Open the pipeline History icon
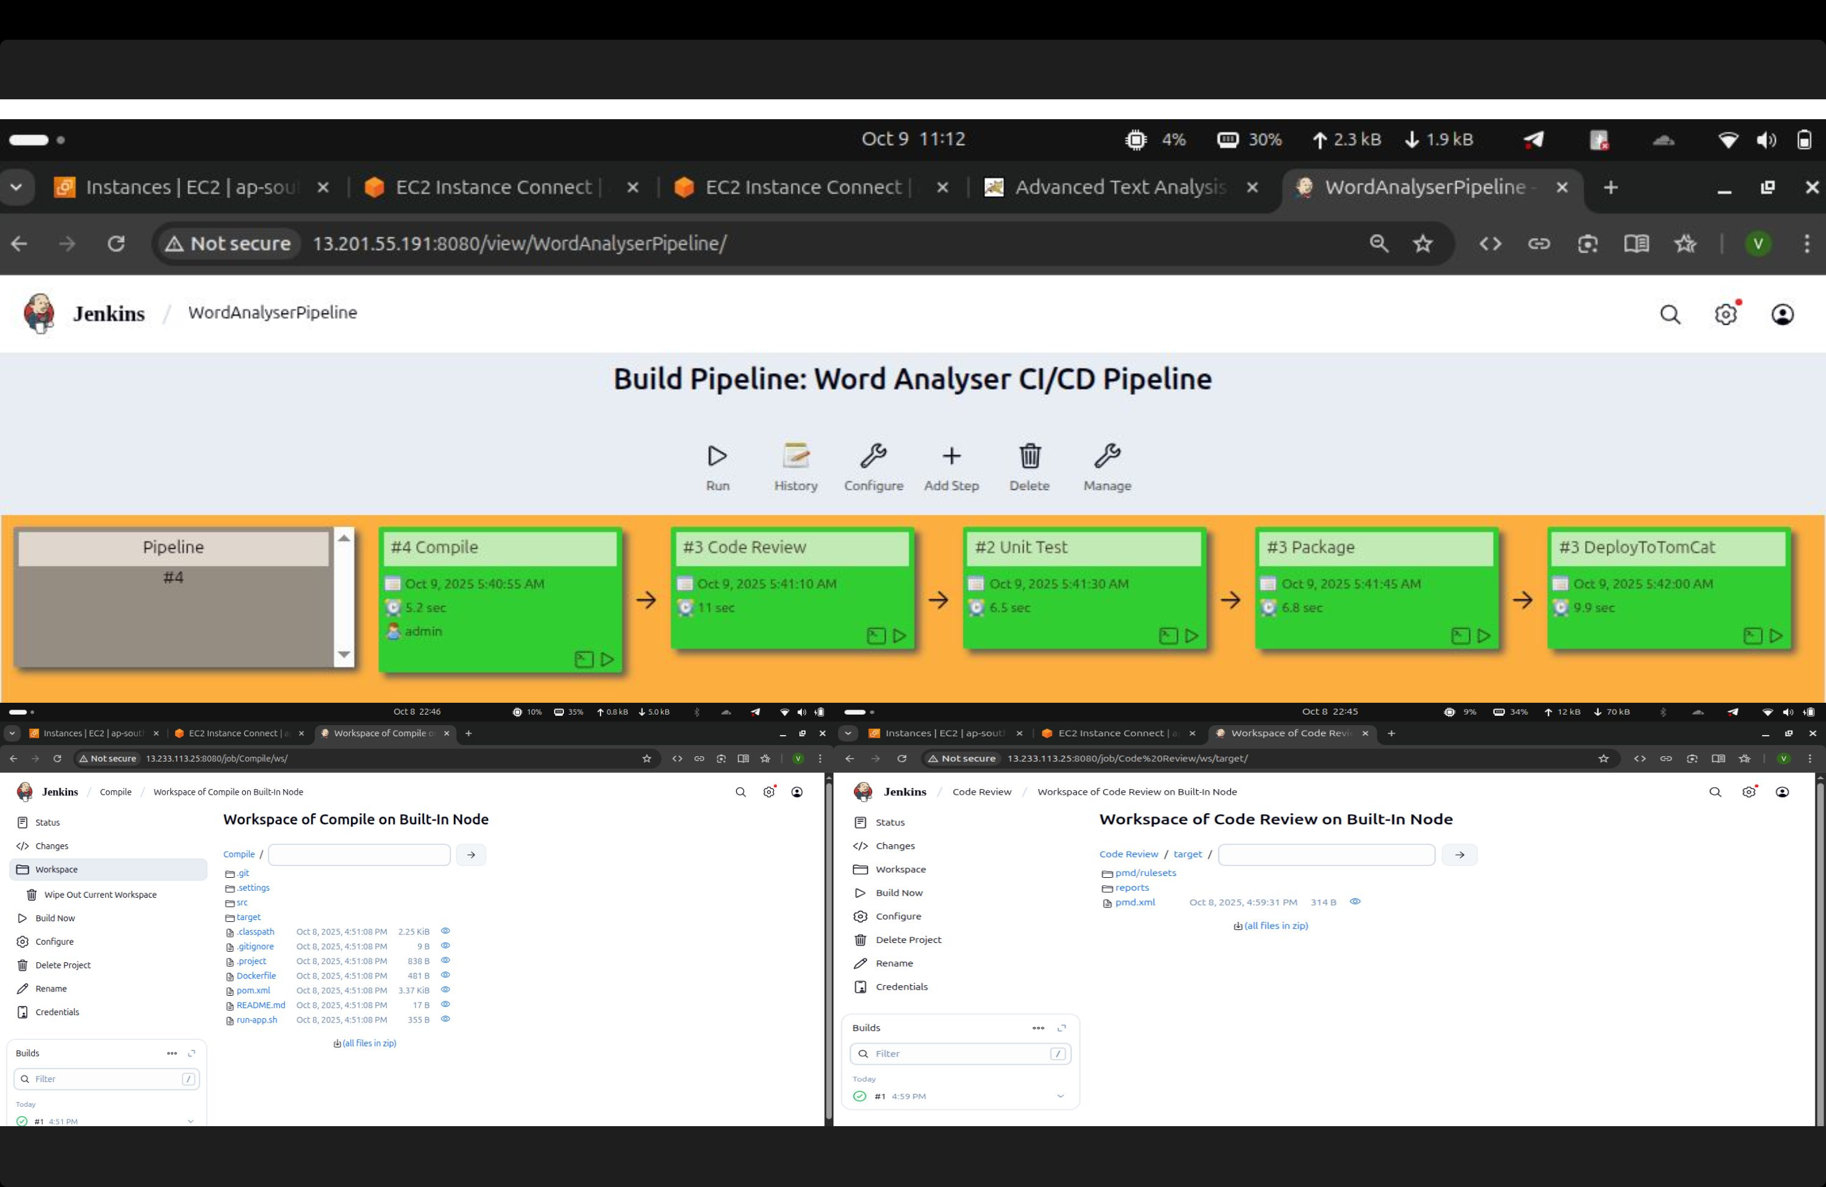1826x1187 pixels. (796, 456)
